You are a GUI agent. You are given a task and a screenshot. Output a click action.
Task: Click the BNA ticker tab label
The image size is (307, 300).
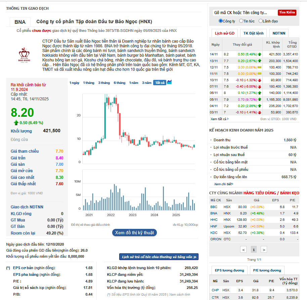pos(20,22)
